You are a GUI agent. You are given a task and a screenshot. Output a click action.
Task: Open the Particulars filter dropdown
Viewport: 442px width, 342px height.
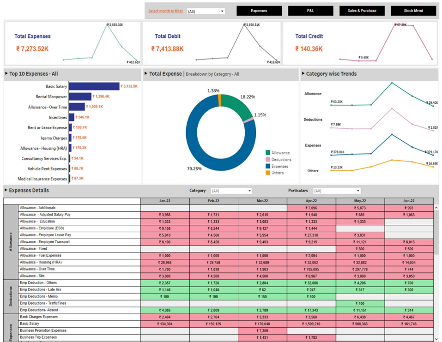(357, 191)
